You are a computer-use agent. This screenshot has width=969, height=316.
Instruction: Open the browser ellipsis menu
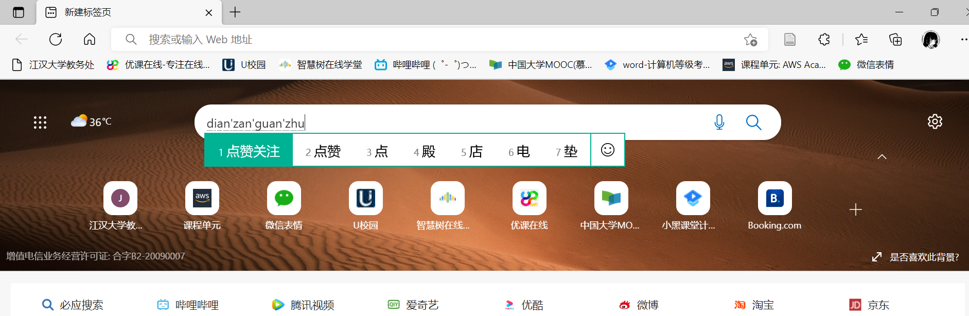click(963, 39)
